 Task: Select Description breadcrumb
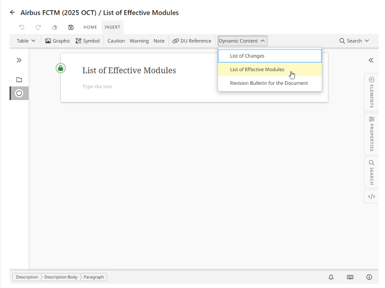point(27,277)
